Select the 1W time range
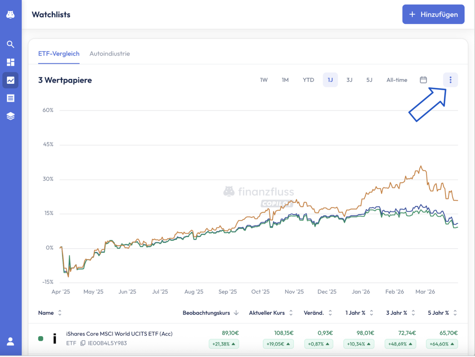This screenshot has height=357, width=475. [x=264, y=80]
